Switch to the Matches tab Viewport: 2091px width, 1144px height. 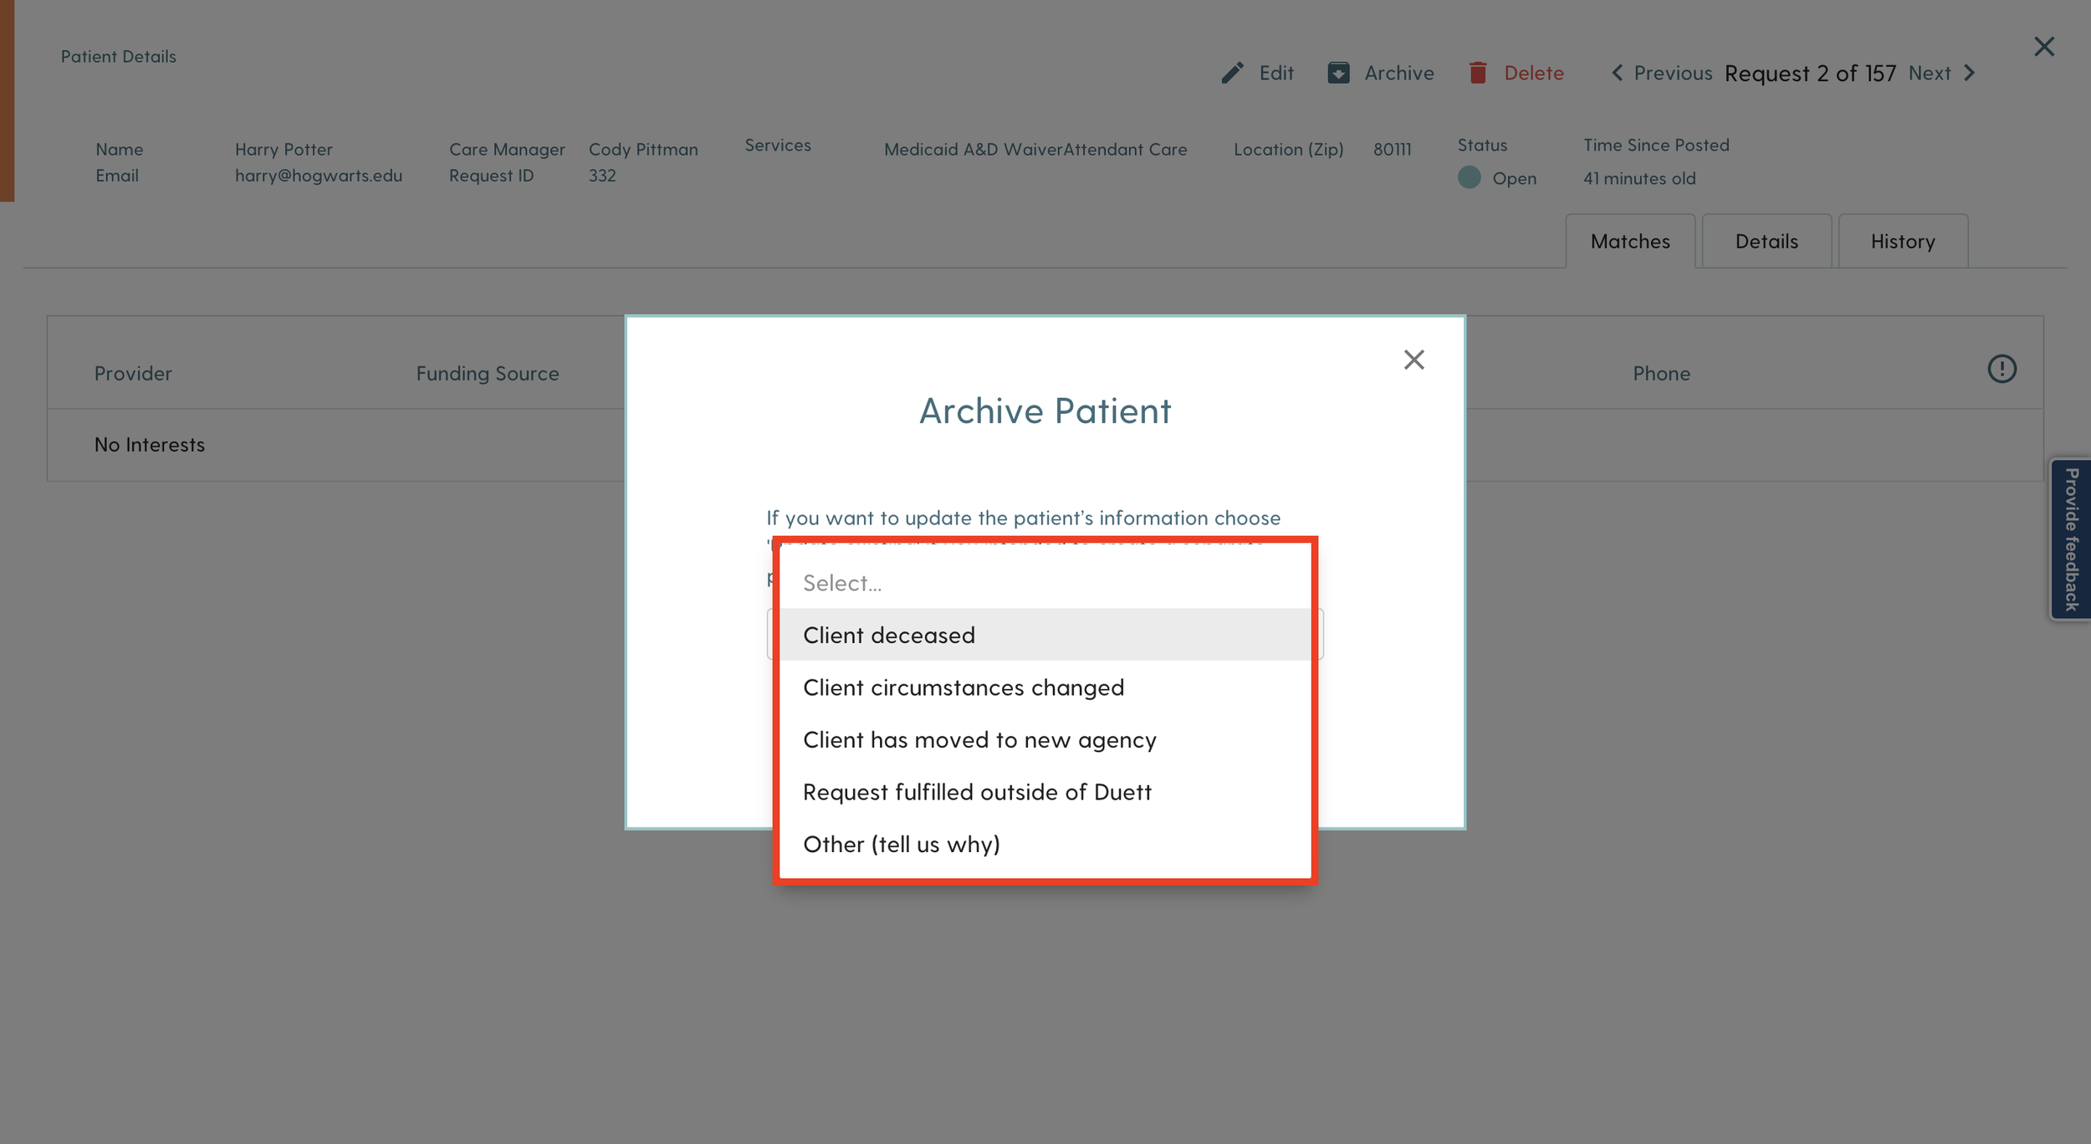tap(1629, 242)
